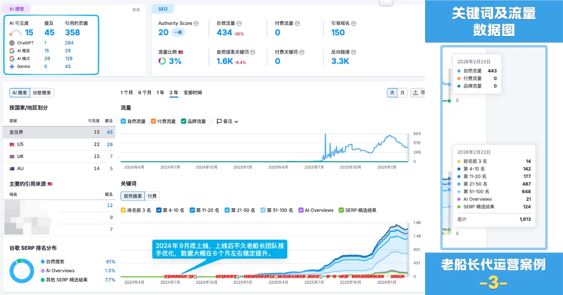Viewport: 563px width, 295px height.
Task: Click the 358 cited pages number
Action: [x=72, y=32]
